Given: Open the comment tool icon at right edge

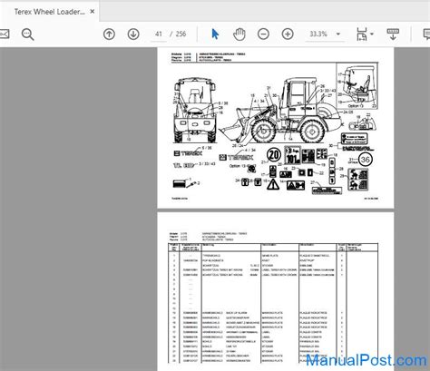Looking at the screenshot, I should pyautogui.click(x=427, y=34).
